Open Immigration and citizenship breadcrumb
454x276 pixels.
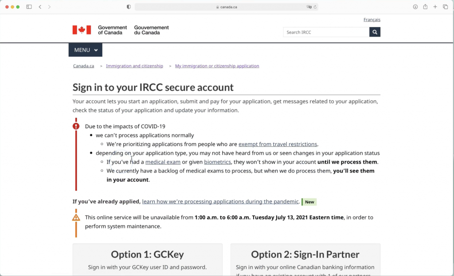[x=134, y=66]
